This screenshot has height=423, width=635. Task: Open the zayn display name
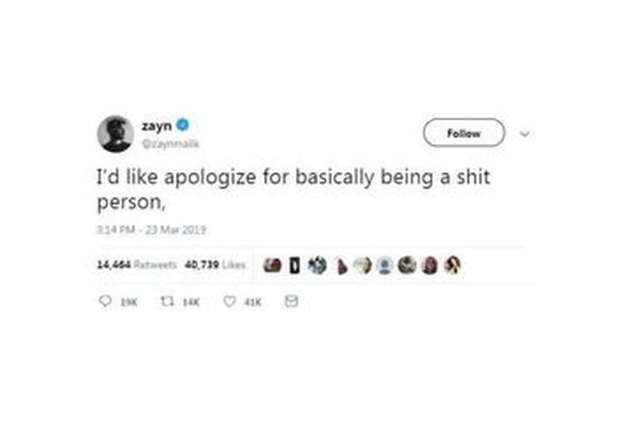point(157,126)
